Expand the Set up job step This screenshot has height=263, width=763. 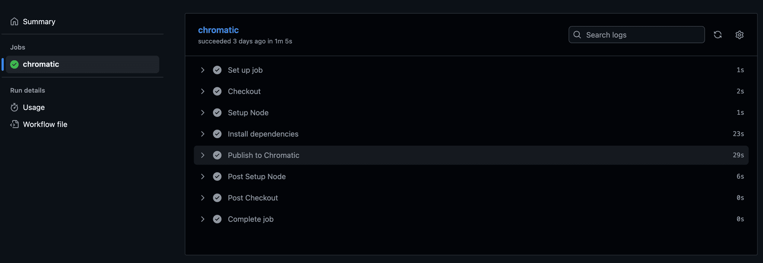[x=203, y=70]
